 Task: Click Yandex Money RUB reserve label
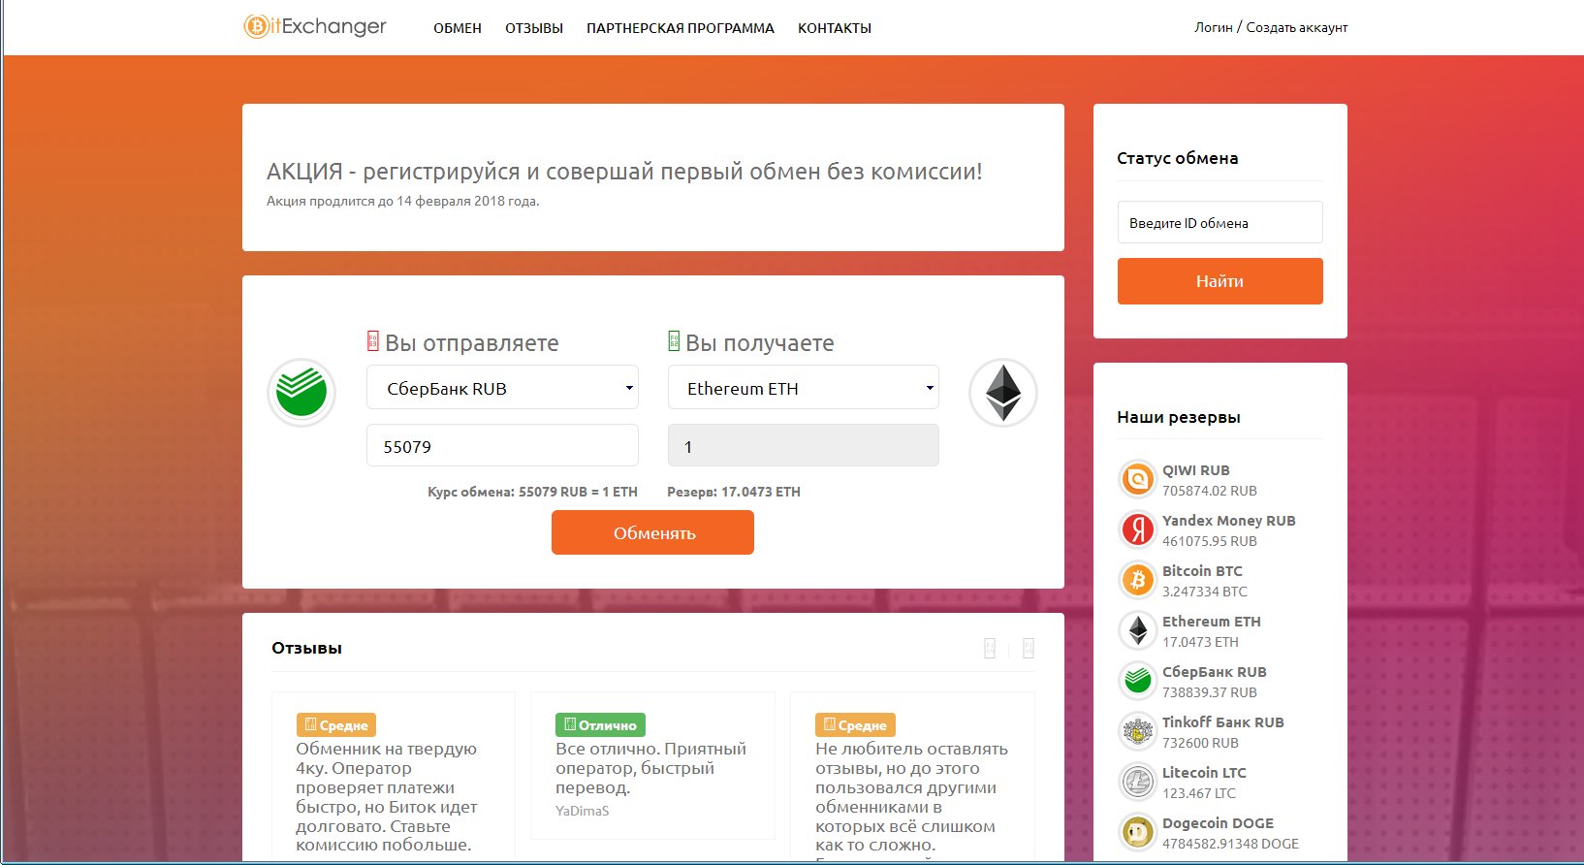(1229, 521)
